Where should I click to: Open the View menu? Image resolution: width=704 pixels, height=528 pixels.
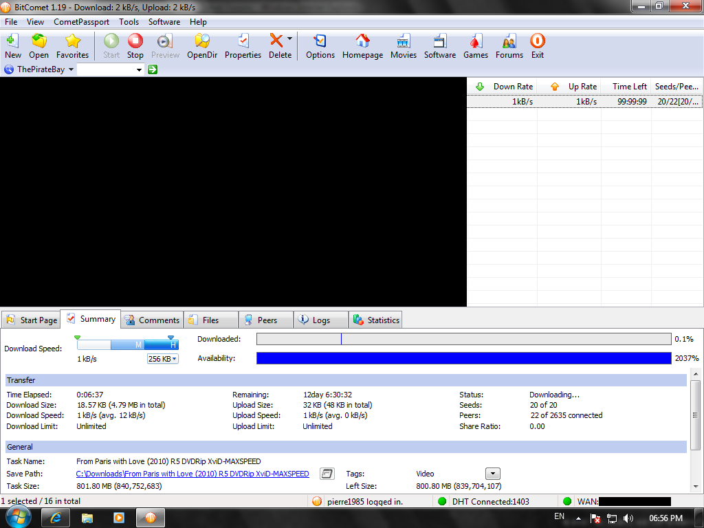pyautogui.click(x=35, y=21)
